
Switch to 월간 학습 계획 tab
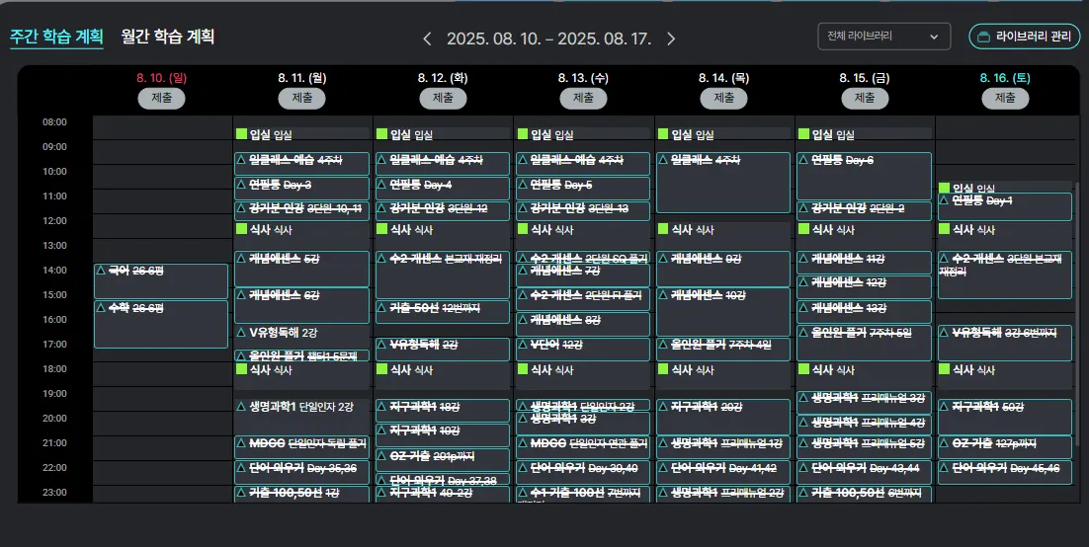point(167,37)
